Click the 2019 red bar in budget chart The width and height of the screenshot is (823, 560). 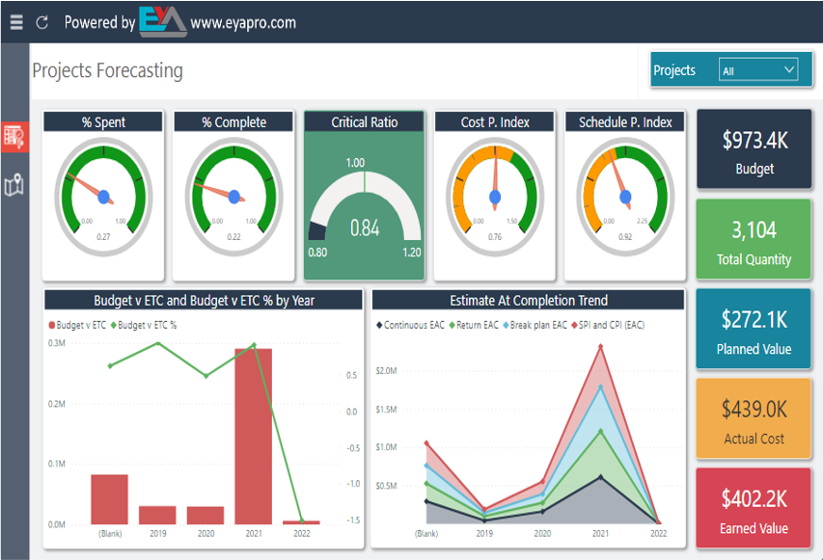[x=157, y=515]
